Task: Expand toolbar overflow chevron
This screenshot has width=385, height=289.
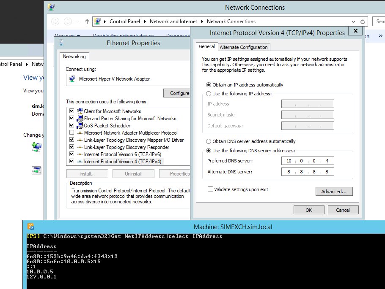Action: (380, 36)
